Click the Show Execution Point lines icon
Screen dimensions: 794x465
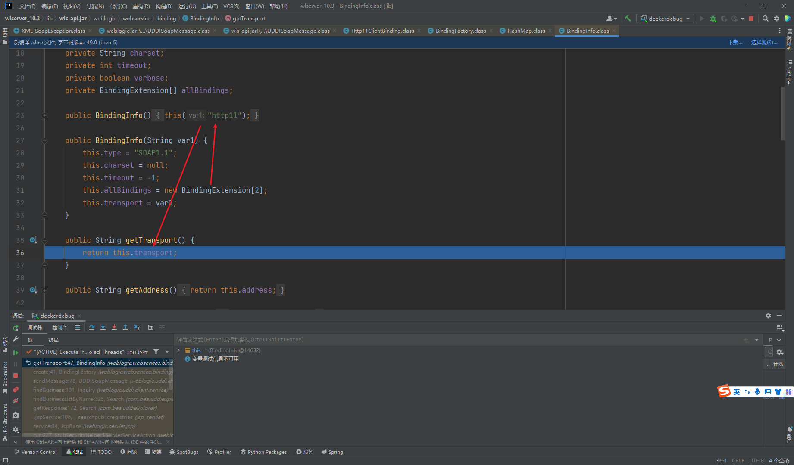pos(78,327)
